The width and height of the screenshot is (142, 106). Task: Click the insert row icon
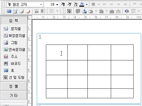point(36,11)
